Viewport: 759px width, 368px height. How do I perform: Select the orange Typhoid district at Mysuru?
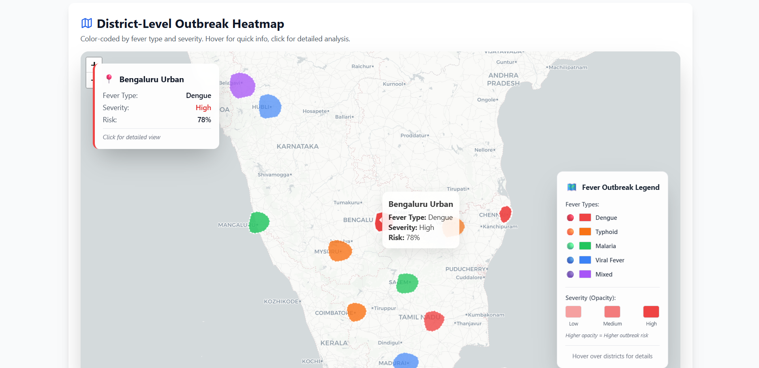(x=340, y=250)
